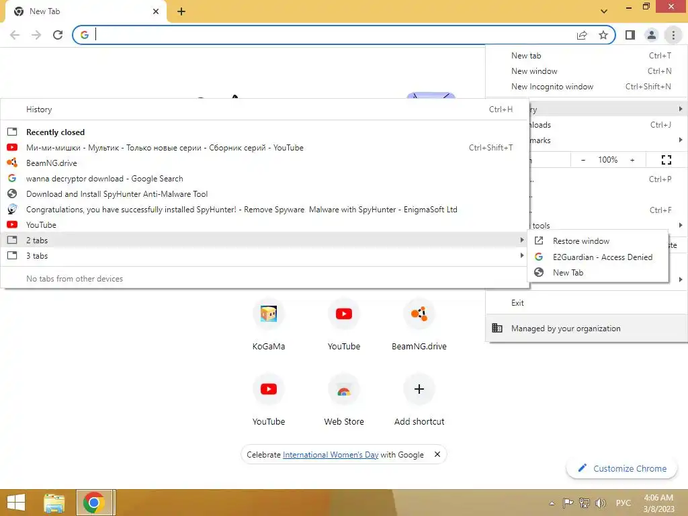688x516 pixels.
Task: Open the side panel icon
Action: [630, 35]
